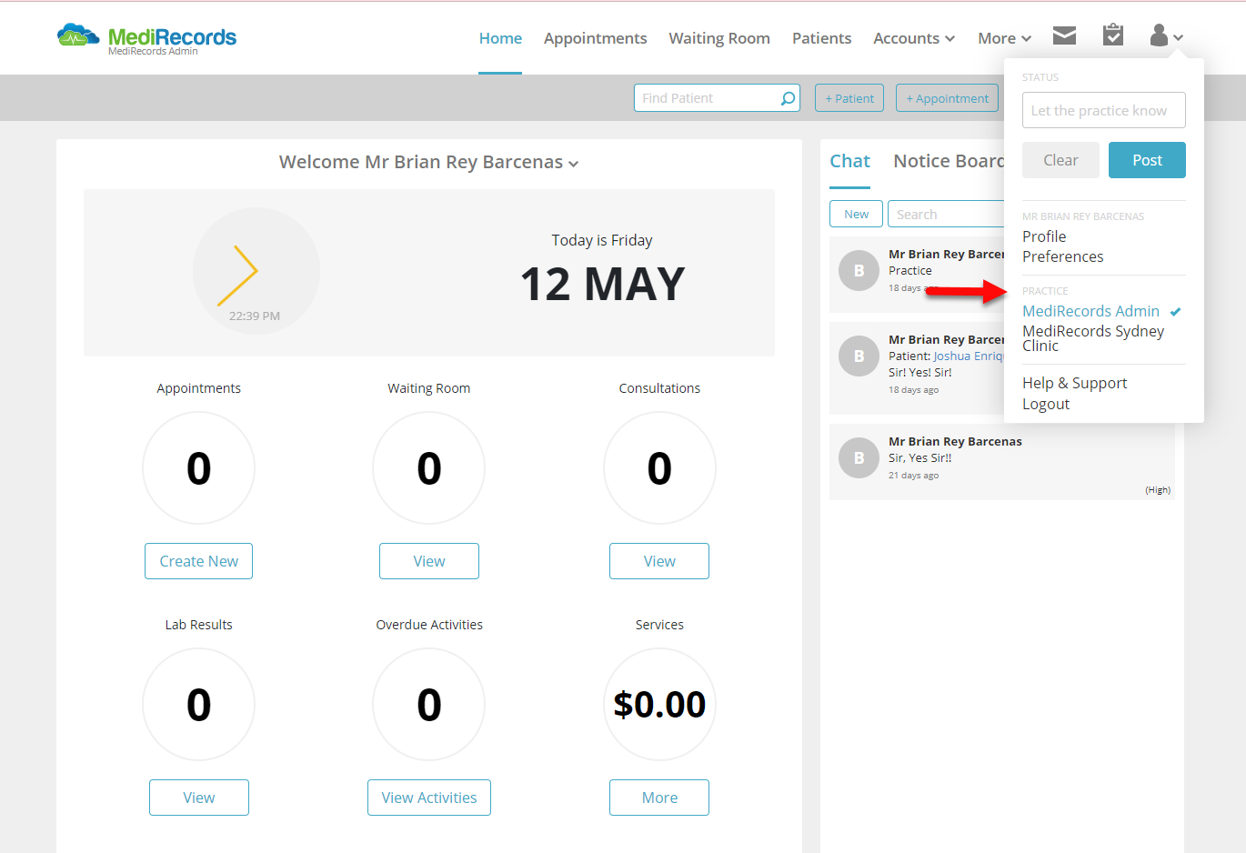Post the status message
Image resolution: width=1246 pixels, height=853 pixels.
click(x=1147, y=160)
